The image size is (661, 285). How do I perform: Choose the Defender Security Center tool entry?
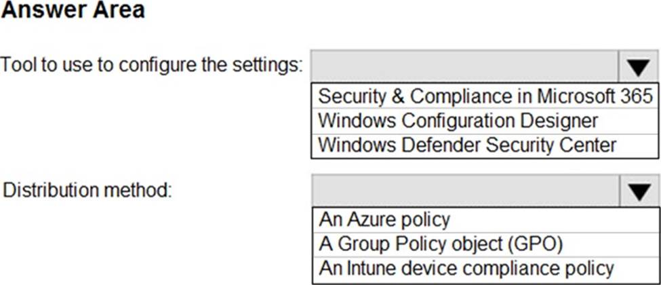[x=467, y=145]
